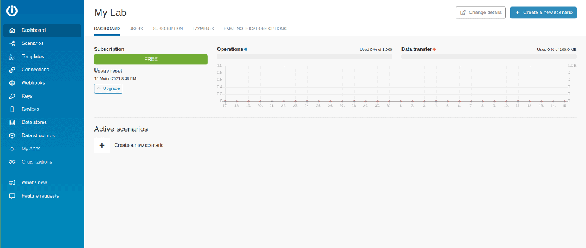This screenshot has width=586, height=248.
Task: Go to My Apps in the sidebar
Action: [42, 149]
